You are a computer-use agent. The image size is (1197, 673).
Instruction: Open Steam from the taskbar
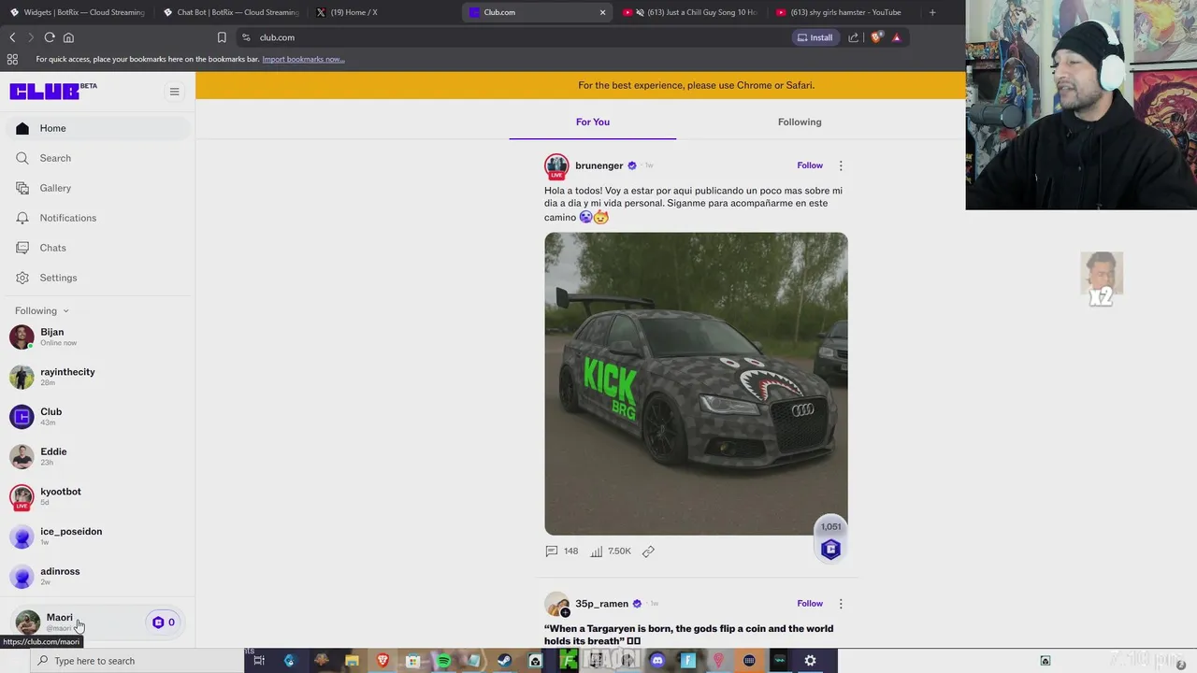pos(504,661)
